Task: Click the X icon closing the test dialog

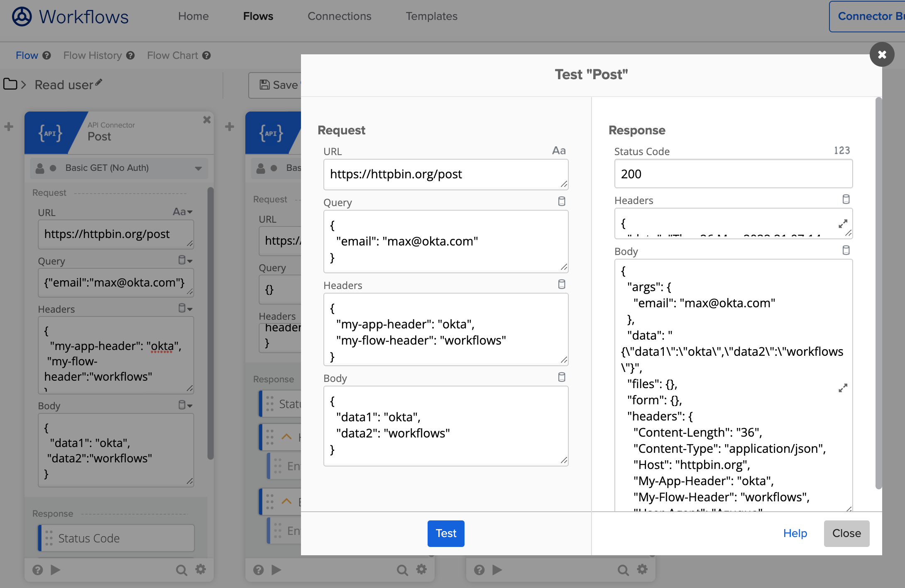Action: [882, 54]
